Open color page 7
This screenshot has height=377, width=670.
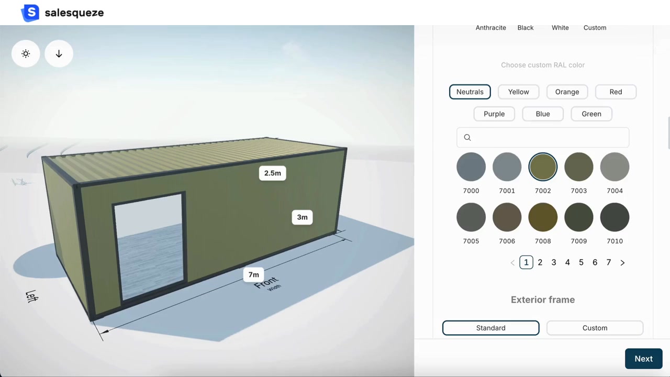coord(609,262)
